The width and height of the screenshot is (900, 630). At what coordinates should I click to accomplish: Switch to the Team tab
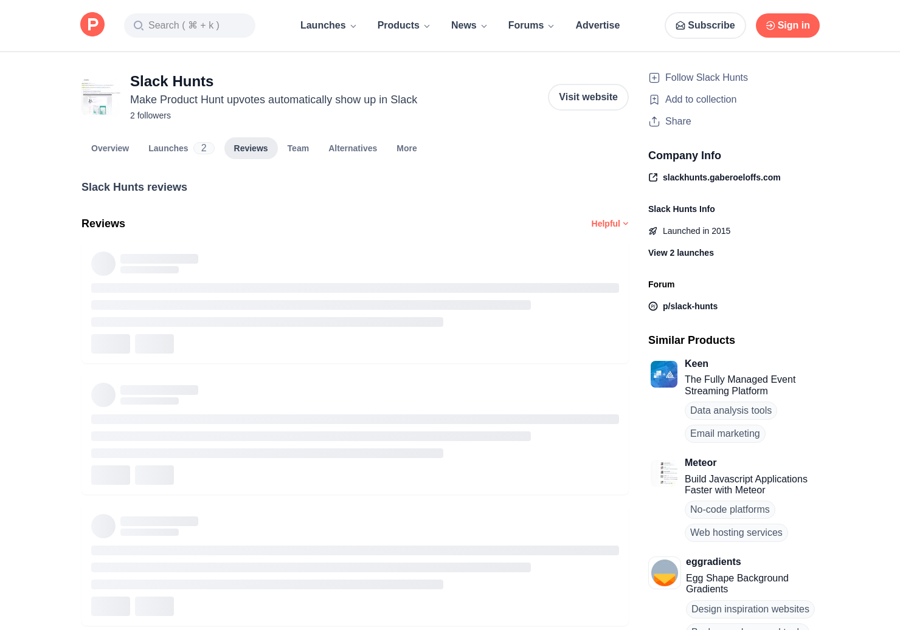[x=298, y=148]
